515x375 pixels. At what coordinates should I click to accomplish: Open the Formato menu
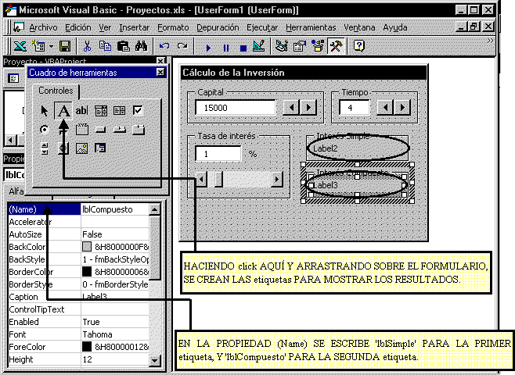[173, 27]
